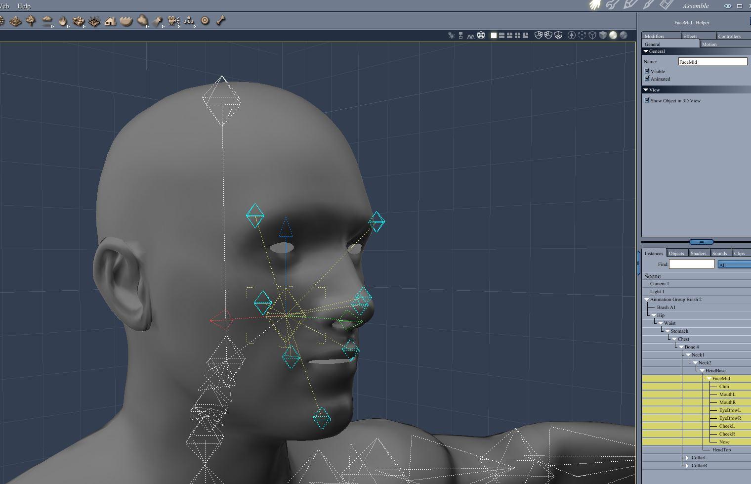The image size is (751, 484).
Task: Switch to the Effects tab
Action: pos(698,36)
